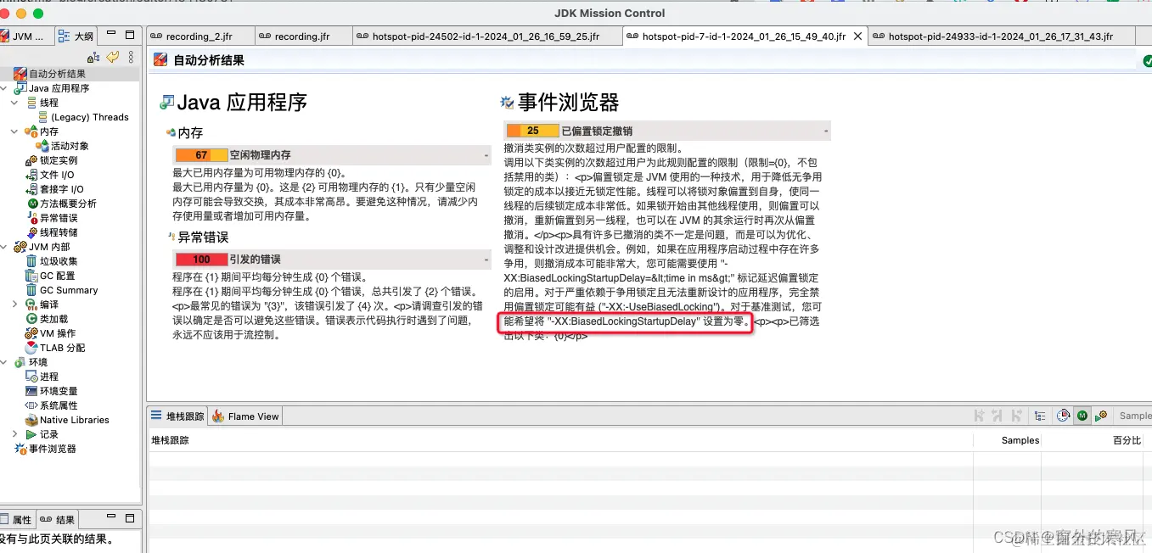Open 线程转储 page

pos(59,232)
